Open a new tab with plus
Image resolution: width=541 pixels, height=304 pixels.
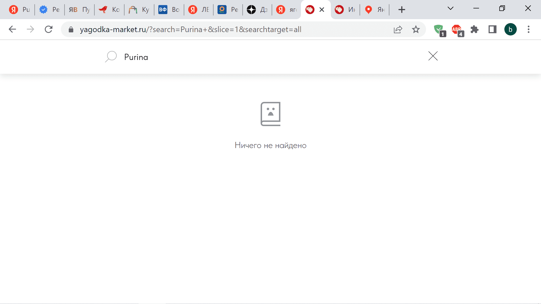click(402, 10)
